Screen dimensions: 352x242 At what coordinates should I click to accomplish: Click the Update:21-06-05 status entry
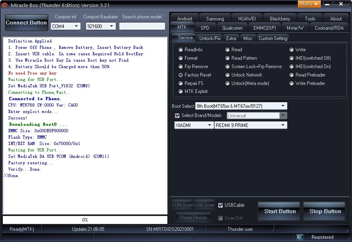[x=88, y=229]
